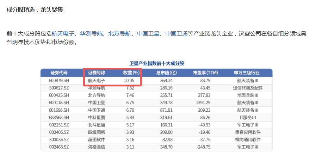Click weight value 6.70
The height and width of the screenshot is (158, 309).
click(x=130, y=110)
